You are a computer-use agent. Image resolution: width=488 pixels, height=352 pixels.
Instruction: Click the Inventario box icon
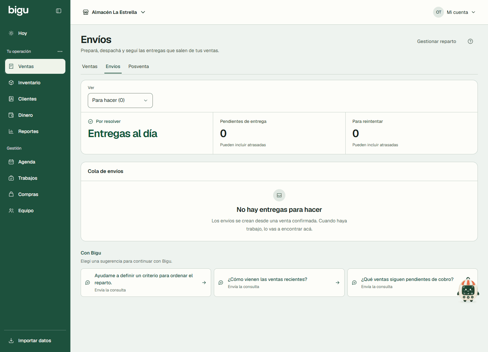click(11, 83)
